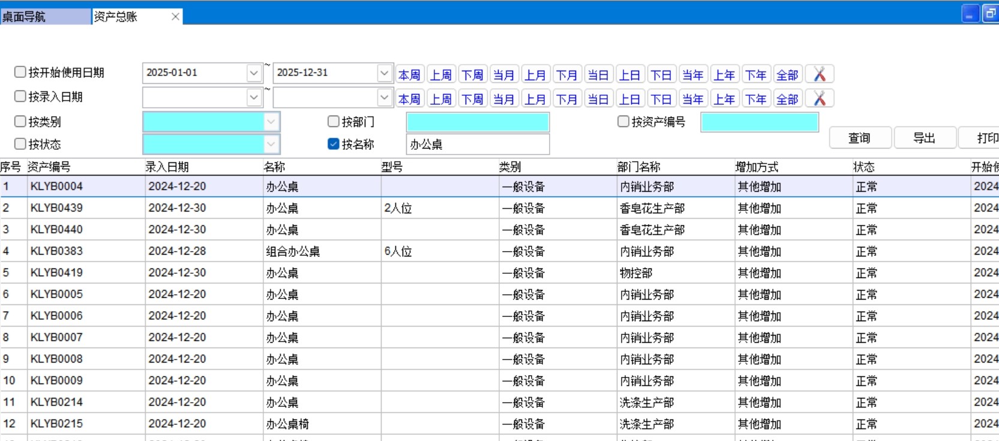999x441 pixels.
Task: Uncheck the 按名称 checkbox
Action: point(334,144)
